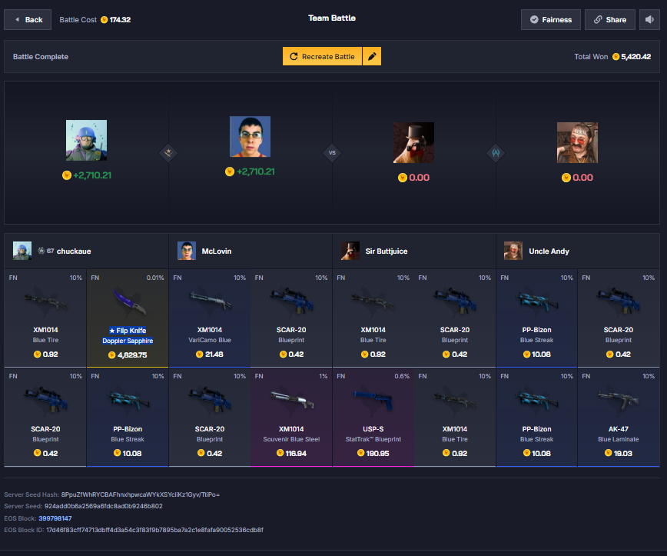Screen dimensions: 667x556
Task: Click team diamond badge between chuckaue and McLovin
Action: (168, 152)
